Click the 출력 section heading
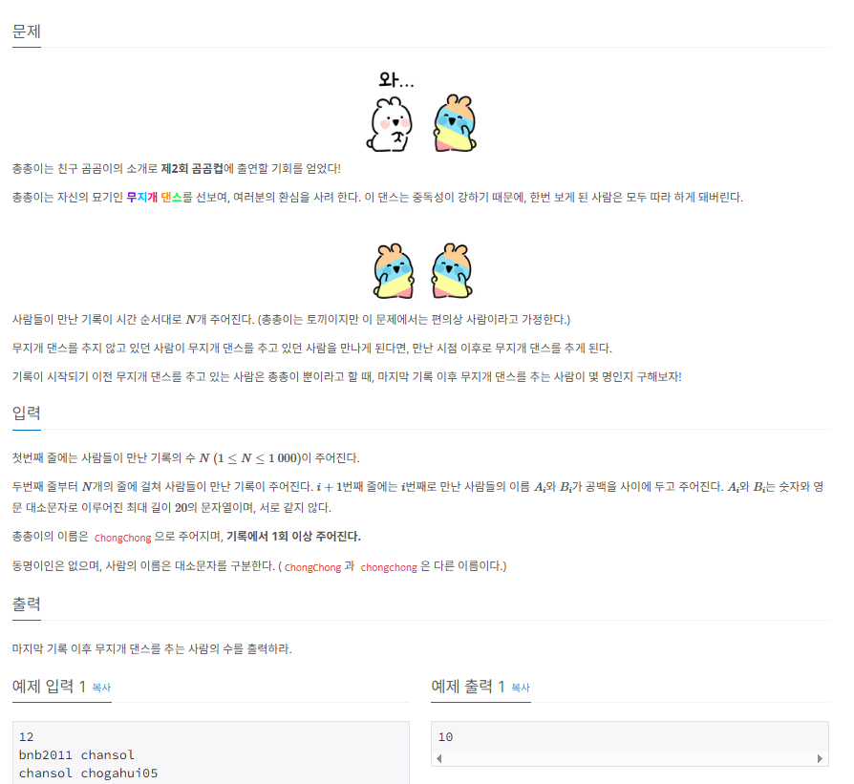Viewport: 854px width, 784px height. (27, 604)
